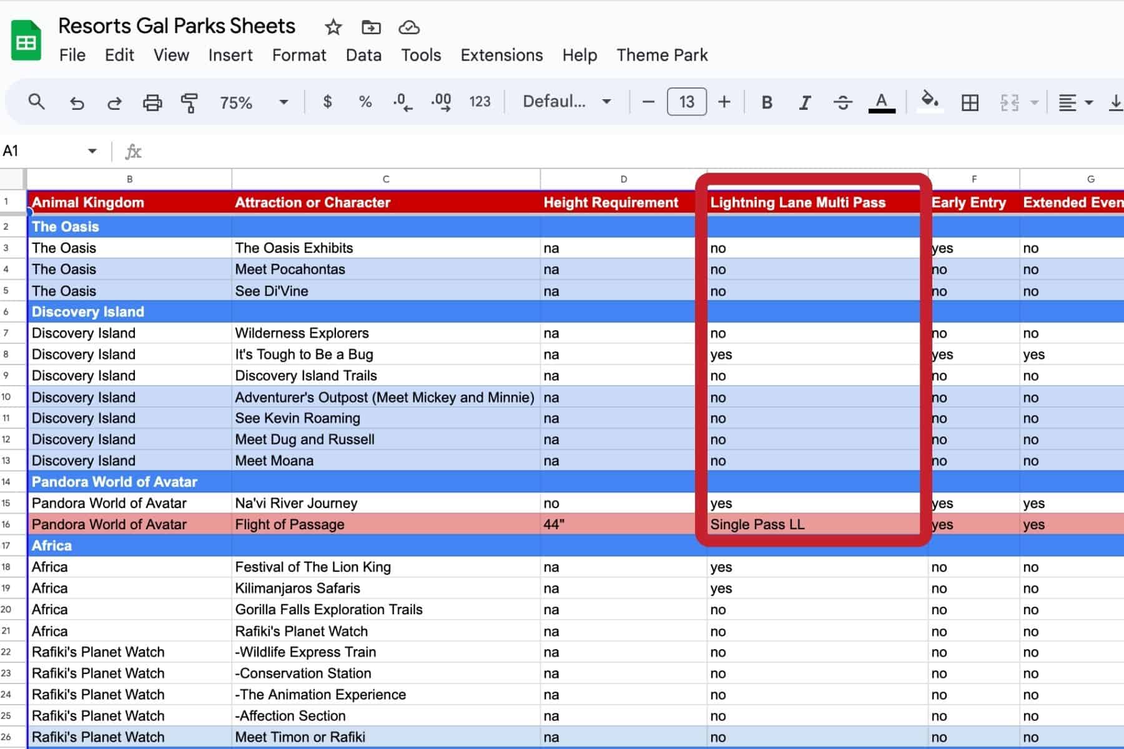Open the View menu
The image size is (1124, 749).
click(171, 55)
